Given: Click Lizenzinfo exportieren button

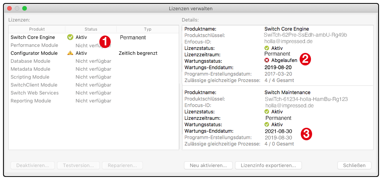Looking at the screenshot, I should click(268, 166).
